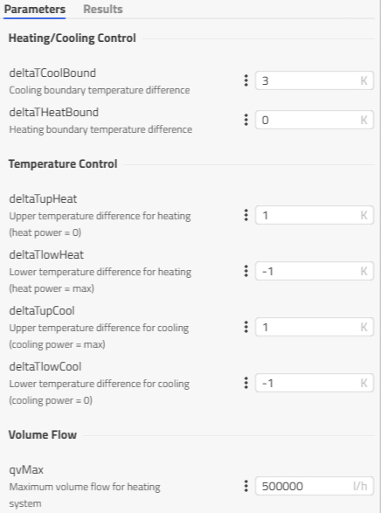
Task: Select the Parameters tab
Action: tap(35, 9)
